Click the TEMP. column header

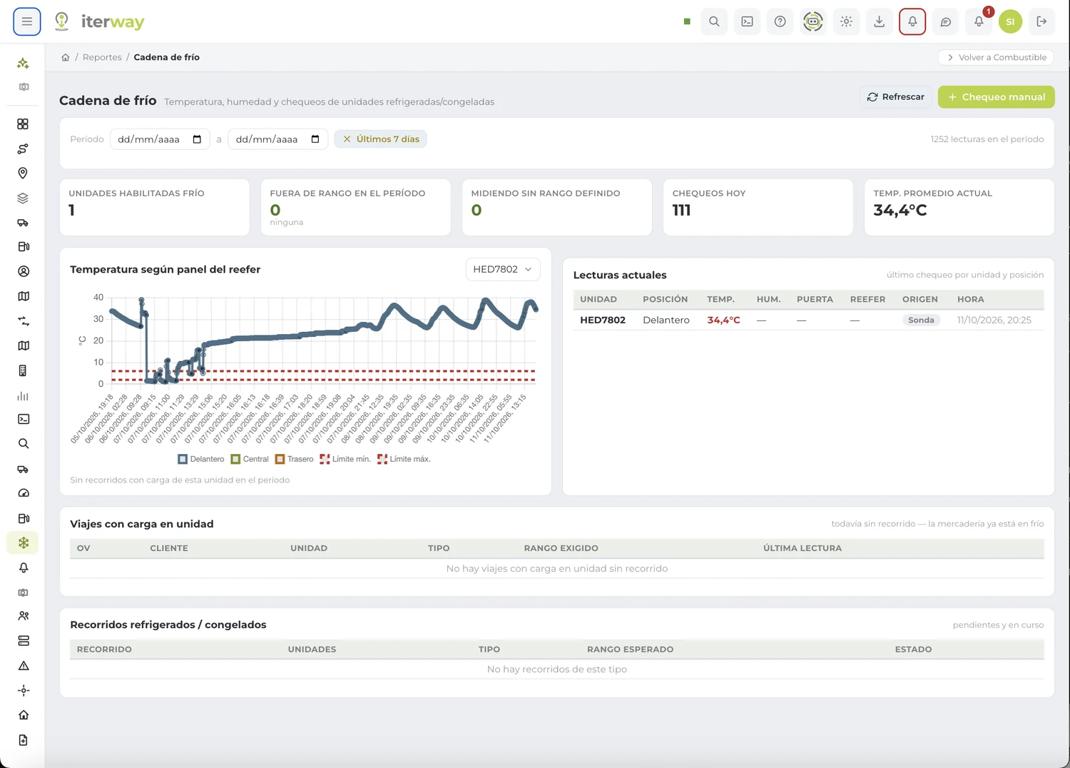click(720, 299)
